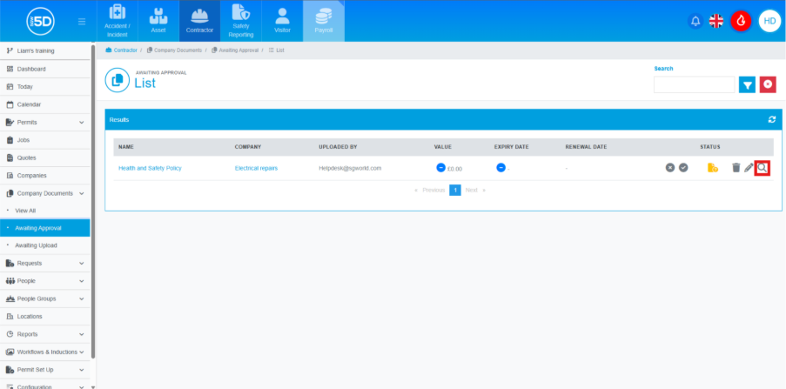Switch to the Safety Reporting module tab
Screen dimensions: 786x389
(x=241, y=22)
